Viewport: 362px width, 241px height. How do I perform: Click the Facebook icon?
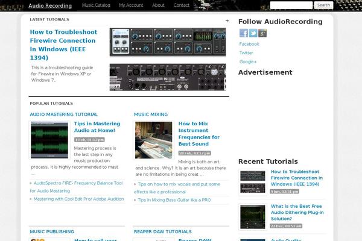[244, 33]
